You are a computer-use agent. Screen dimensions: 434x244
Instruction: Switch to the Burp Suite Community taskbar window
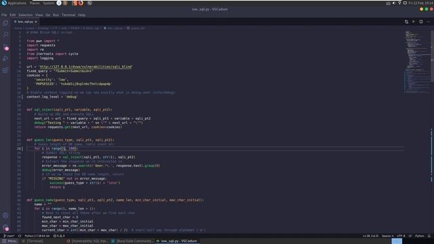[x=133, y=241]
